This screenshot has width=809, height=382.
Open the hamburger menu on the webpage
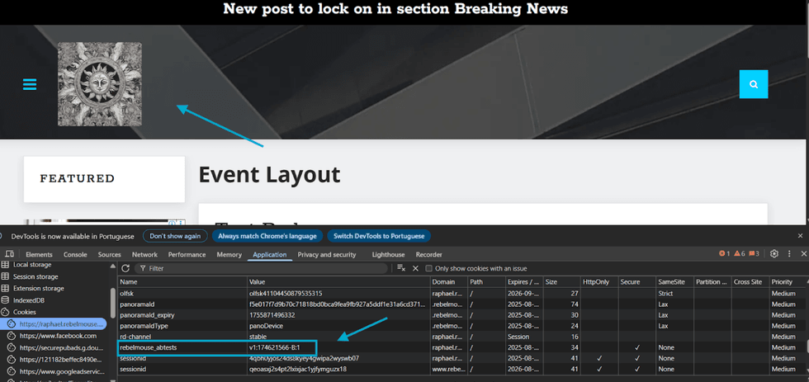(30, 84)
